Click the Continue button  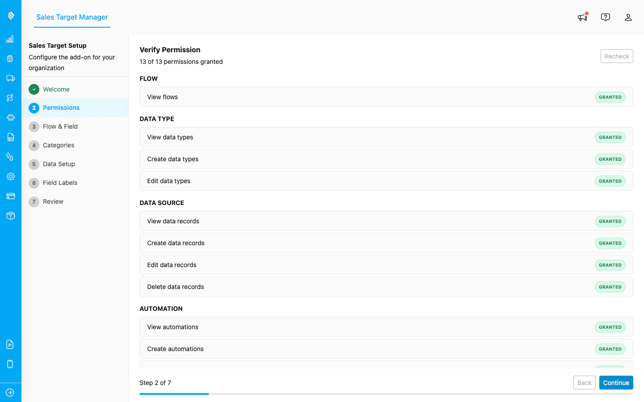[616, 382]
